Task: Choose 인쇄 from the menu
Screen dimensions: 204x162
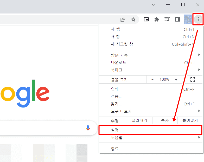Action: (x=151, y=89)
